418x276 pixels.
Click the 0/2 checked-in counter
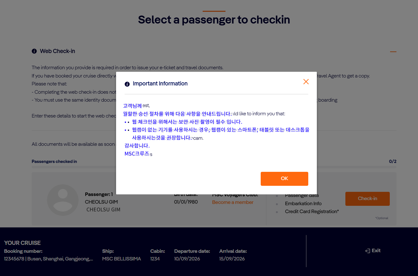click(x=393, y=161)
